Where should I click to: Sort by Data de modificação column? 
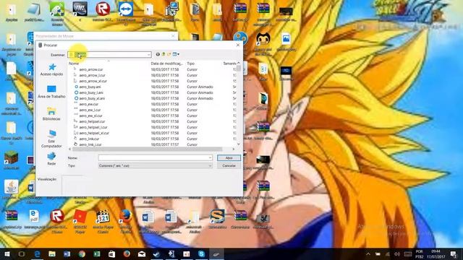click(x=167, y=64)
